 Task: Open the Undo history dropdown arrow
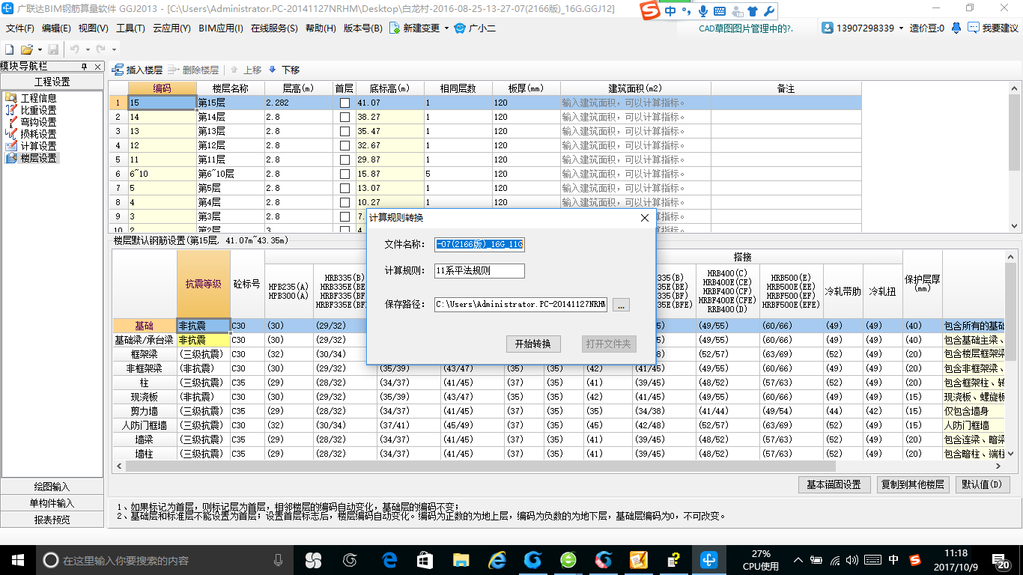point(86,49)
